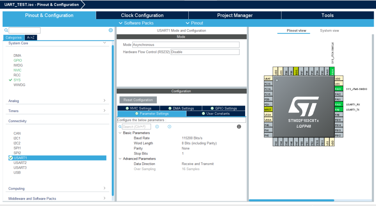The width and height of the screenshot is (376, 206).
Task: Select WWDG in System Core
Action: [19, 85]
